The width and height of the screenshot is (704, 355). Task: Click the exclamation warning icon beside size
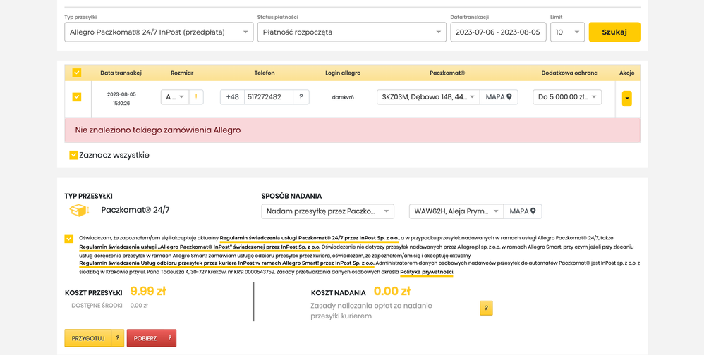196,96
